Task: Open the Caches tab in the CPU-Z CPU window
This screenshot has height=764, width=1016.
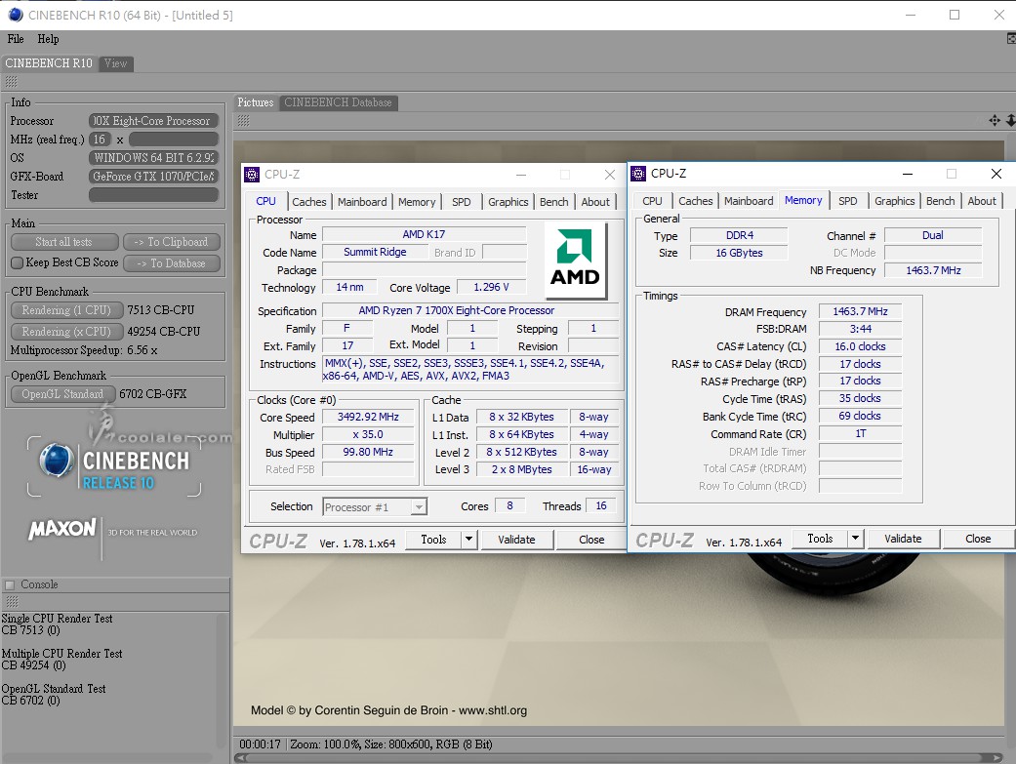Action: pos(309,202)
